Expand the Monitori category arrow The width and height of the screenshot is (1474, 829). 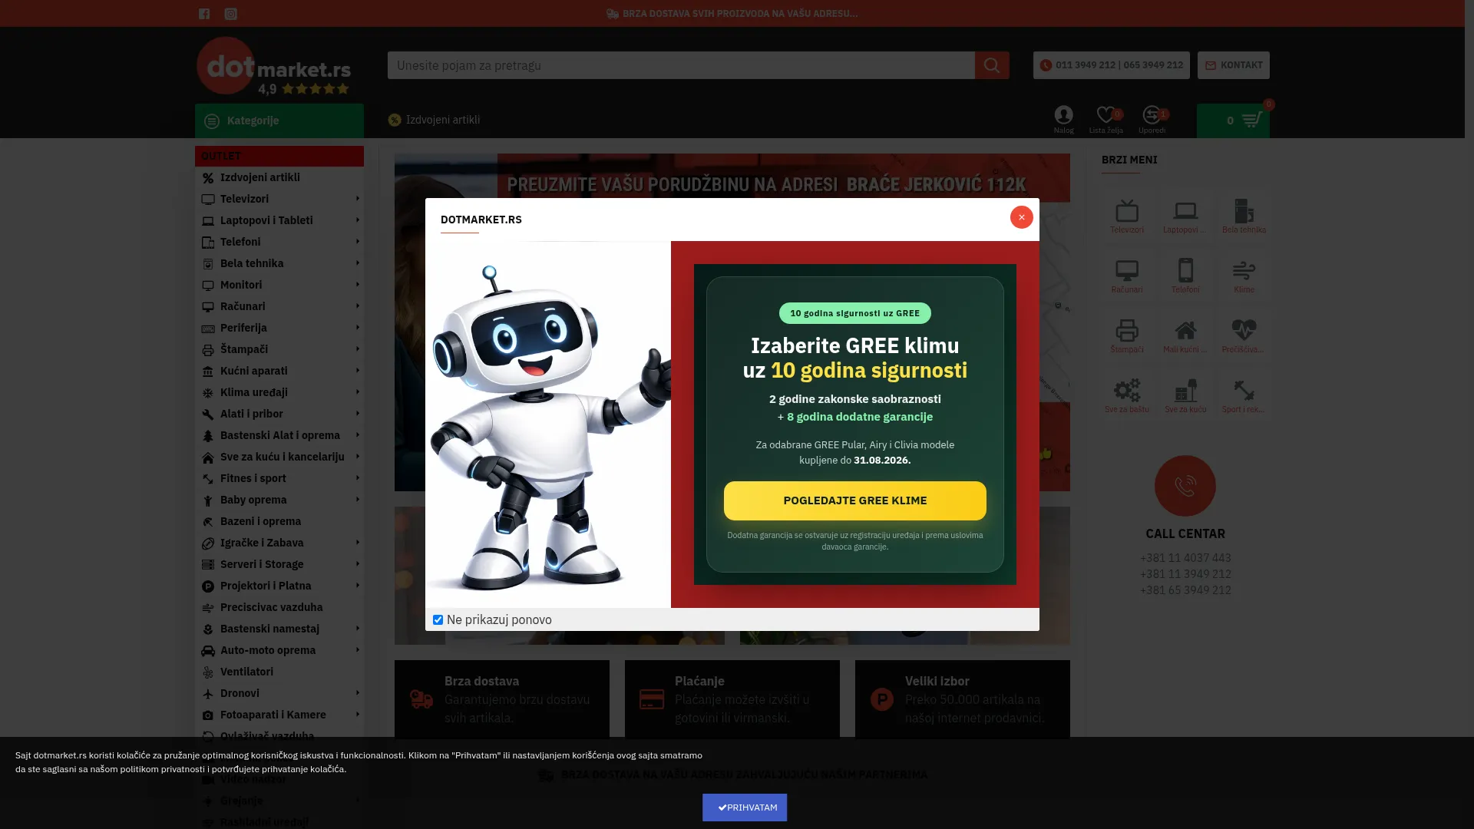[358, 285]
